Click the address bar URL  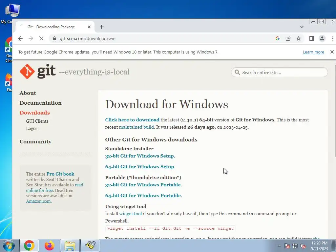(x=87, y=39)
